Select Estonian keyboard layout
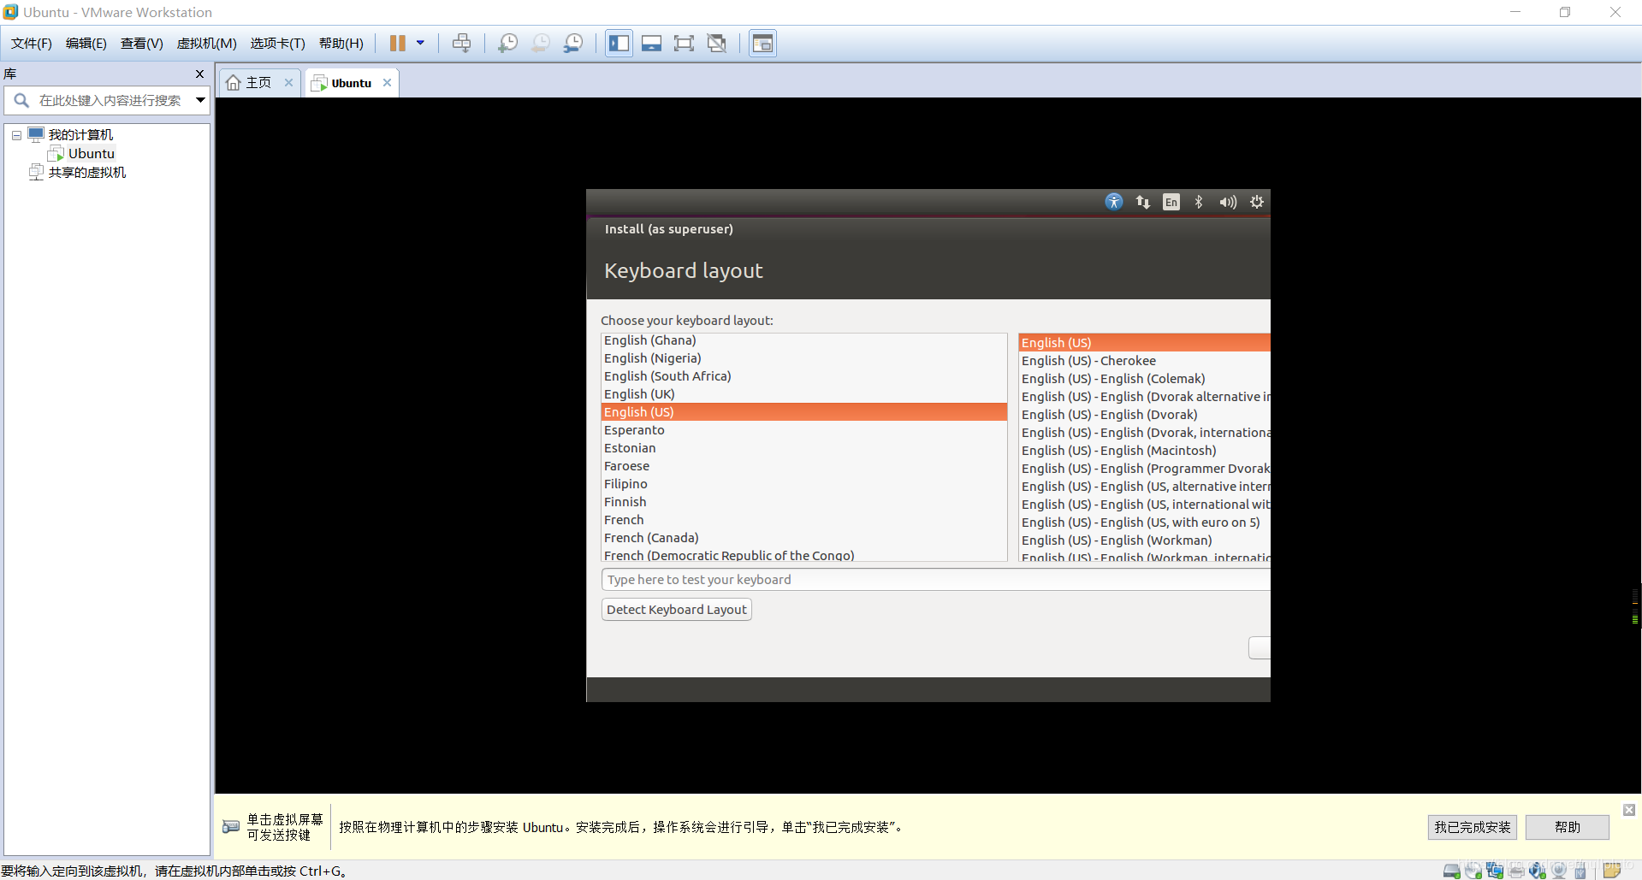 point(804,448)
